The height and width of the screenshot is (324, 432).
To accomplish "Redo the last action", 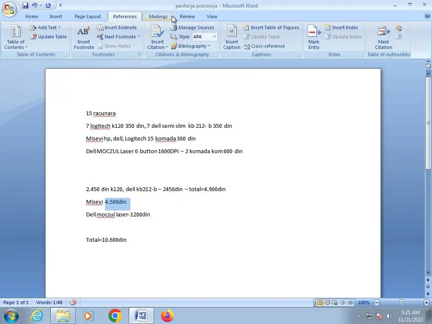I will pos(48,5).
